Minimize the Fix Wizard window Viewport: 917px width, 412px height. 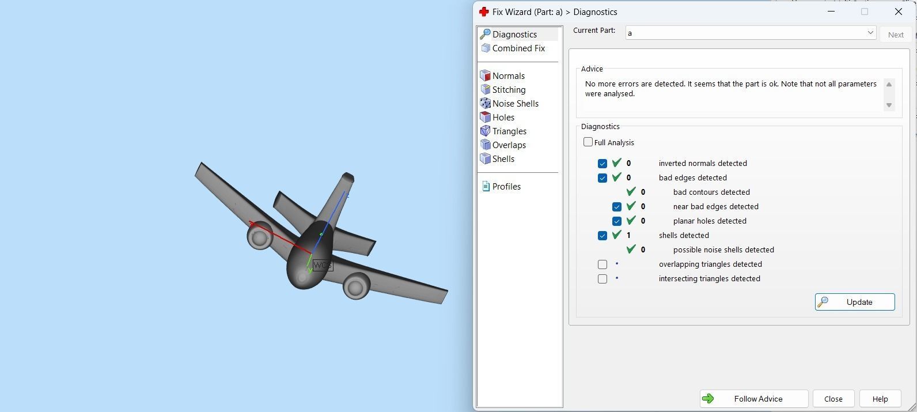coord(831,12)
